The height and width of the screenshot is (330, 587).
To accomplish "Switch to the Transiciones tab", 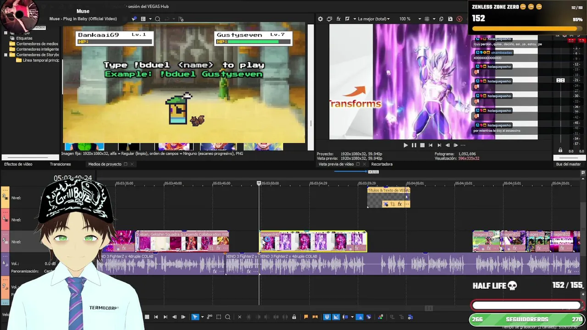I will pyautogui.click(x=60, y=164).
